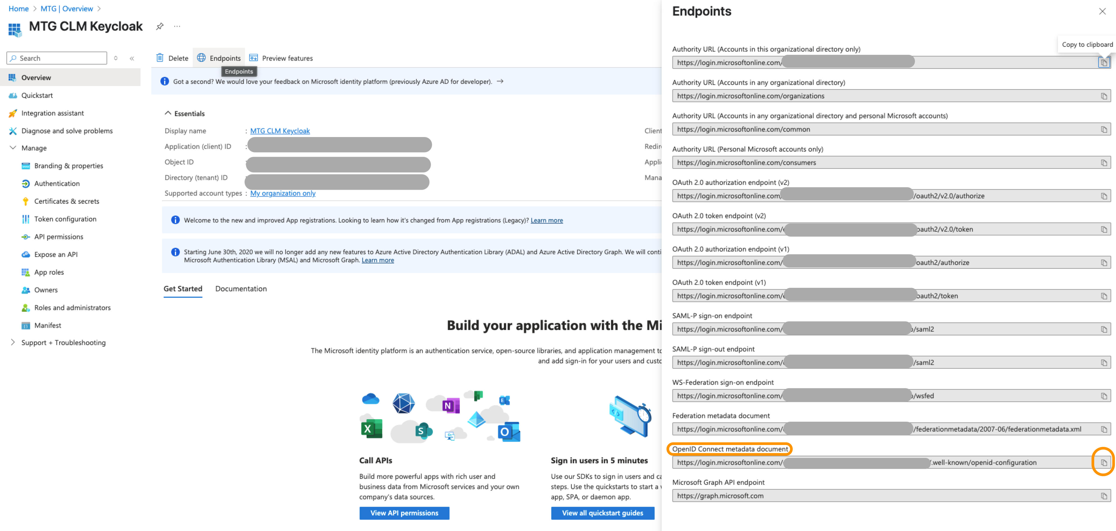Screen dimensions: 1116x531
Task: Close the Endpoints panel
Action: tap(1102, 12)
